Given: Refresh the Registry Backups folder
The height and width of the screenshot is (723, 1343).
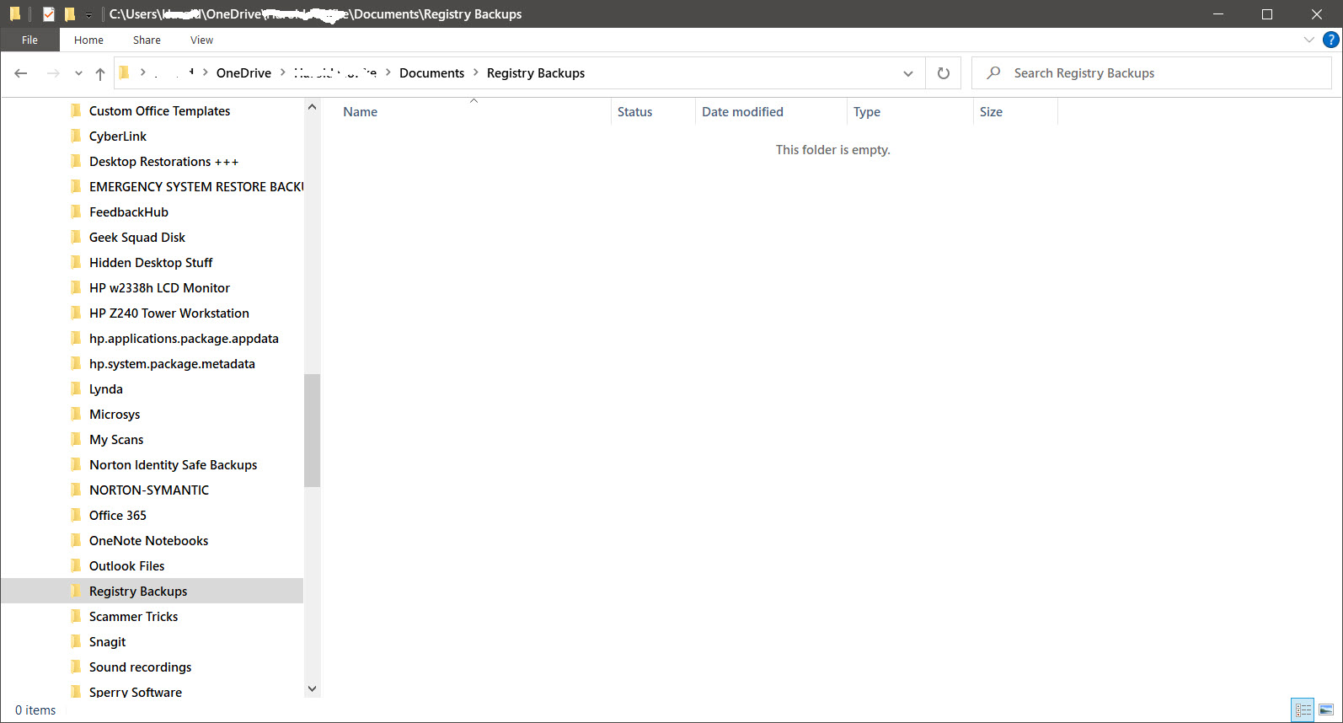Looking at the screenshot, I should click(x=943, y=73).
